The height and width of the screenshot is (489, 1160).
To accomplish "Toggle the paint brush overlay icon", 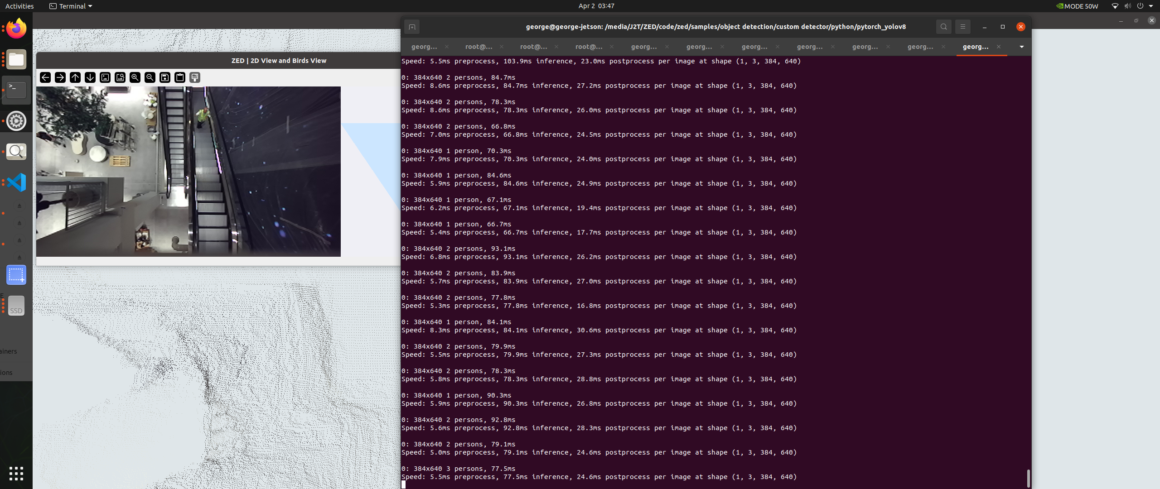I will (x=195, y=77).
